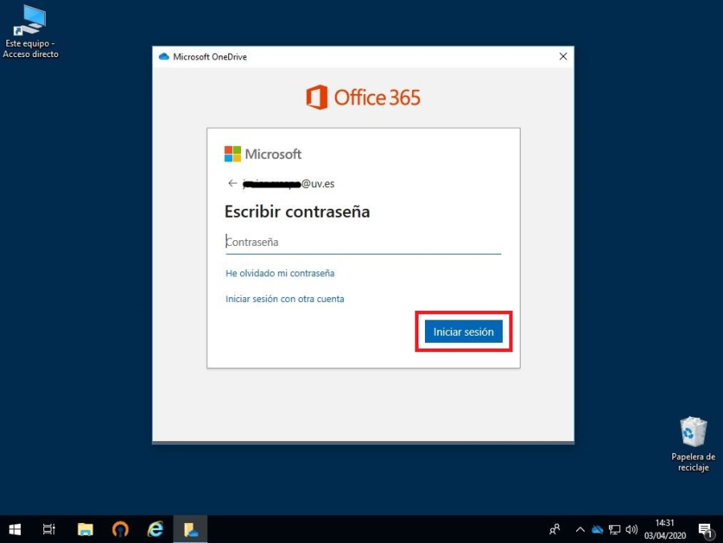This screenshot has width=723, height=543.
Task: Click the Office 365 logo
Action: (363, 97)
